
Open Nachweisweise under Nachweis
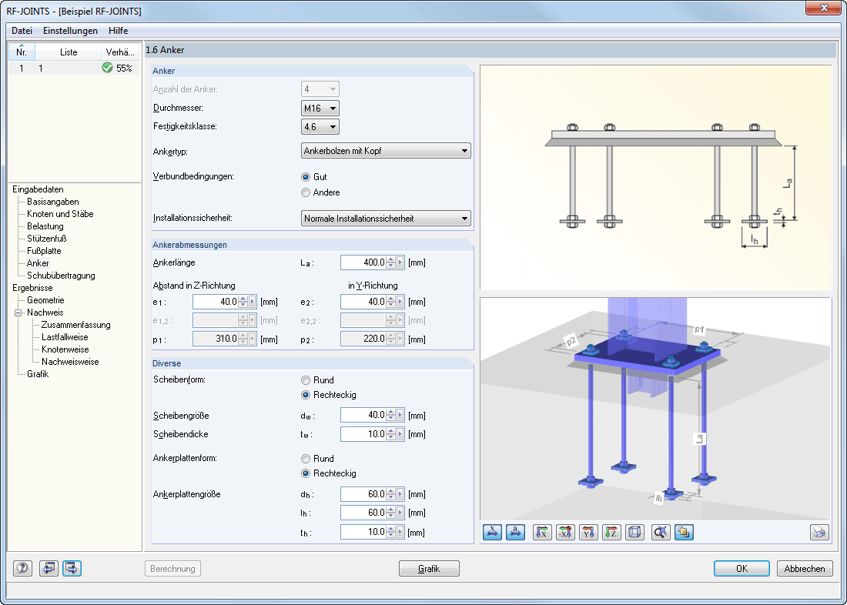[x=70, y=362]
